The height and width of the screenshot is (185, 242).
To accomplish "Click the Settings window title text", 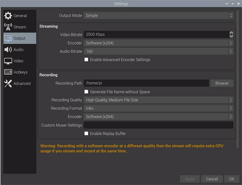I will (121, 4).
